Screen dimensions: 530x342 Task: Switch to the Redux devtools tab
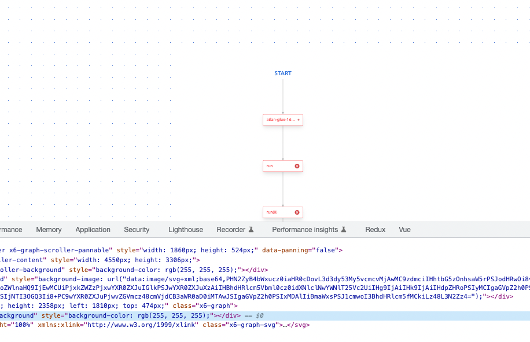tap(375, 230)
